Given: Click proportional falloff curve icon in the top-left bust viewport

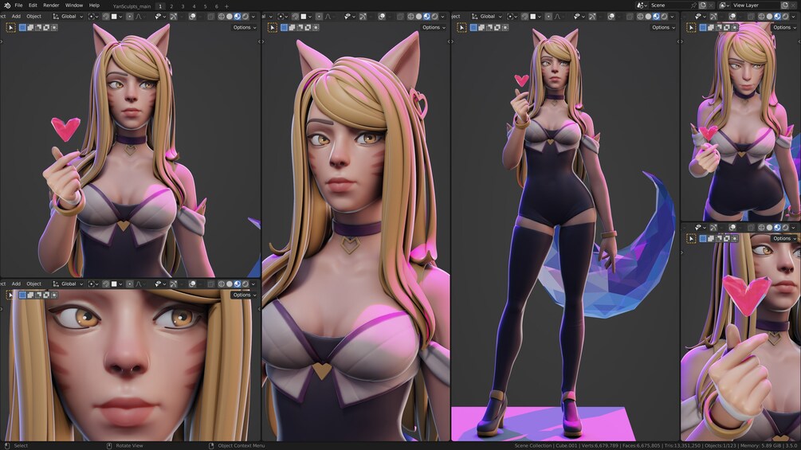Looking at the screenshot, I should (x=139, y=16).
